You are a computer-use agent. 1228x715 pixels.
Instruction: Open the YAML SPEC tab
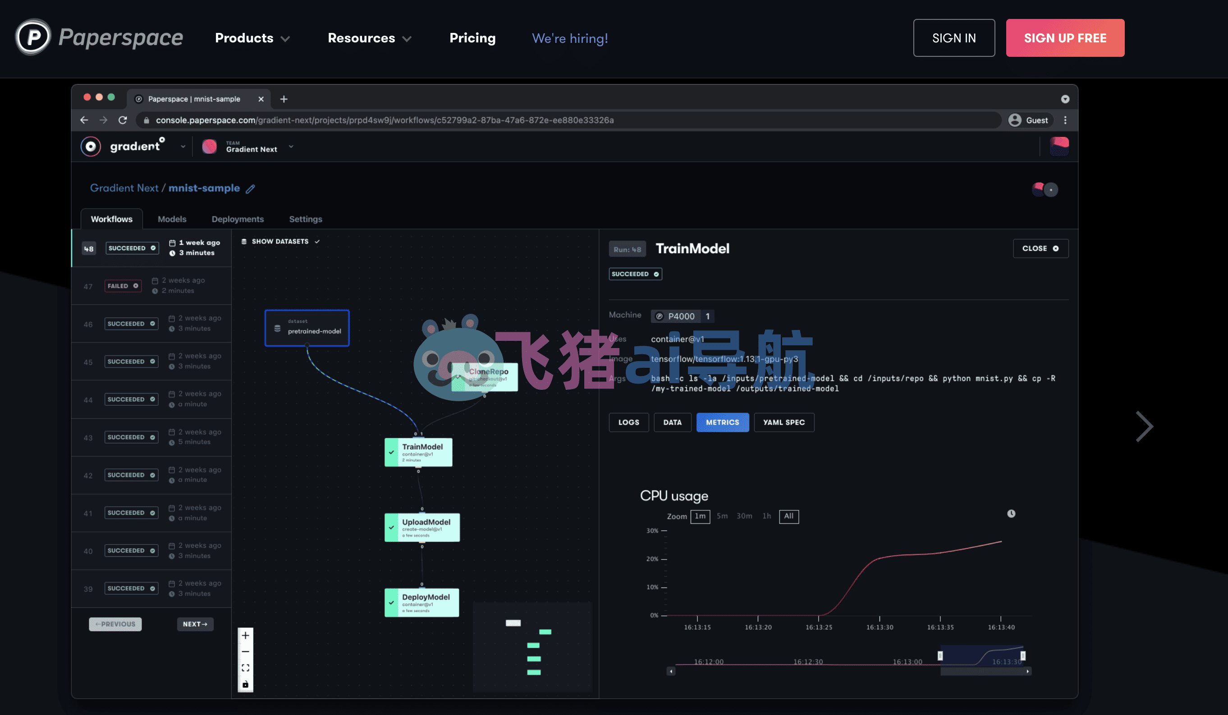[784, 422]
